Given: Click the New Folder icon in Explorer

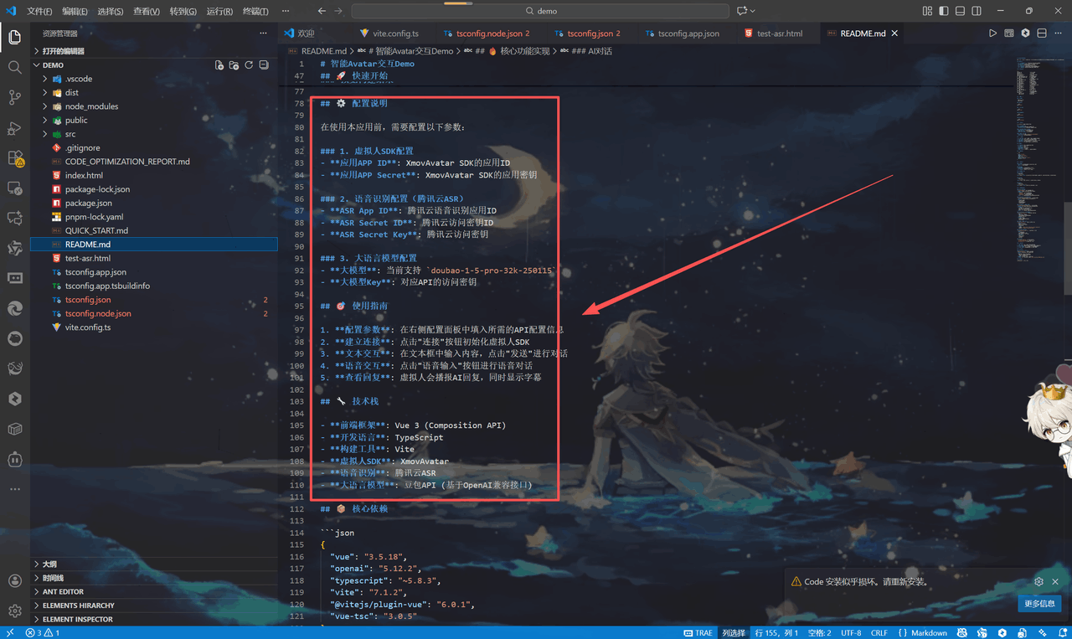Looking at the screenshot, I should pyautogui.click(x=234, y=64).
